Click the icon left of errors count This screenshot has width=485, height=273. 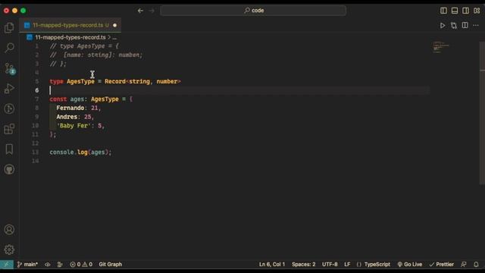click(60, 265)
